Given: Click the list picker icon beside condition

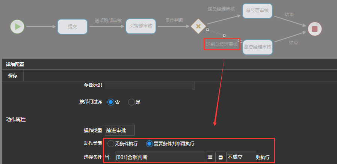Looking at the screenshot, I should [x=210, y=157].
